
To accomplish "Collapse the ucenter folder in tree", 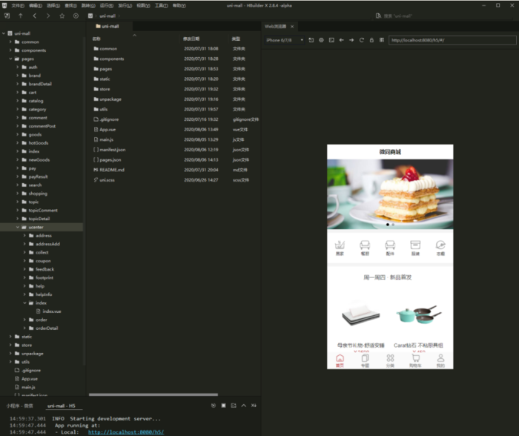I will [18, 228].
